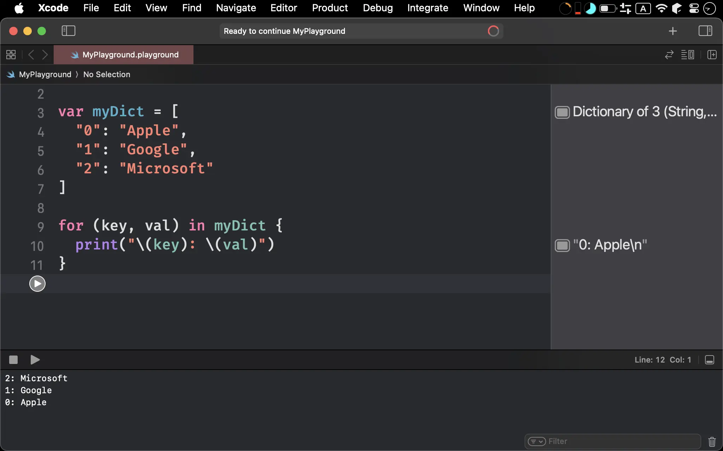Click the activity progress spinner
The width and height of the screenshot is (723, 451).
point(493,31)
